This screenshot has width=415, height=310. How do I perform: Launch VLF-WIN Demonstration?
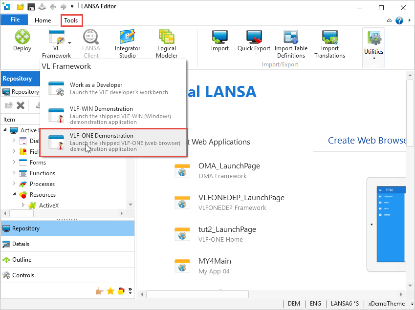pos(113,115)
